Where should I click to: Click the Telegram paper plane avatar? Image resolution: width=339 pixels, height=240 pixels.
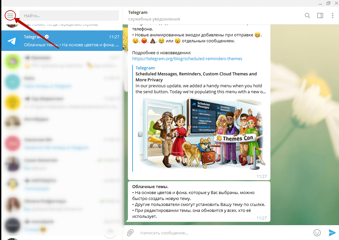point(12,41)
